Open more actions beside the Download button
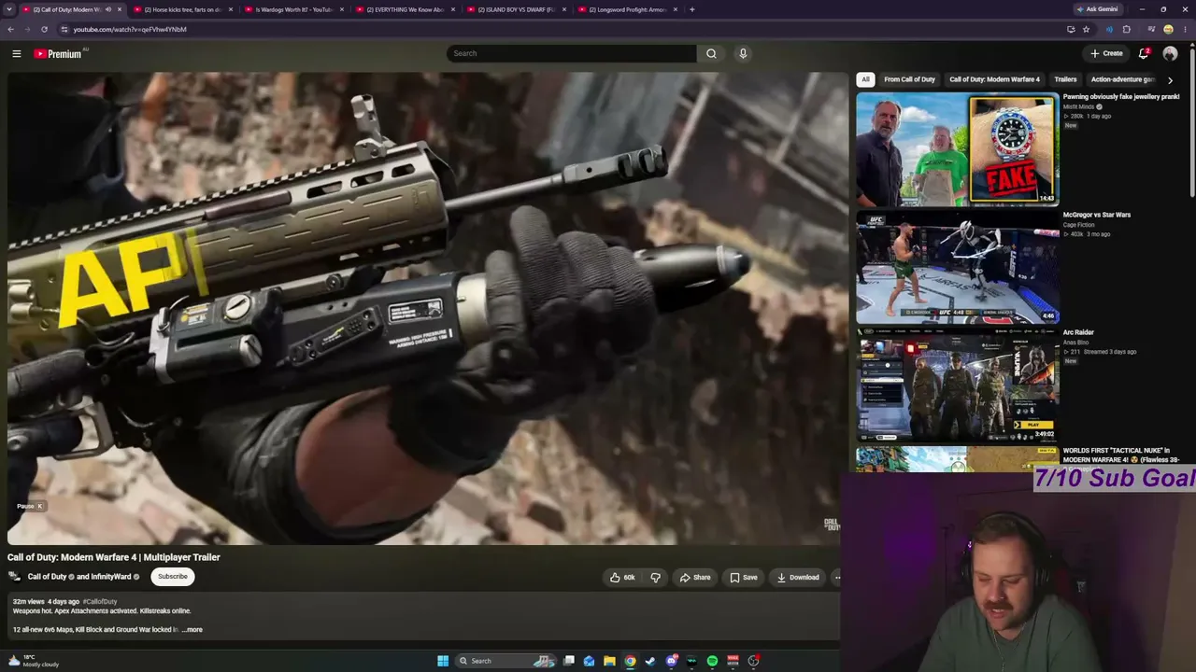The image size is (1196, 672). tap(837, 578)
